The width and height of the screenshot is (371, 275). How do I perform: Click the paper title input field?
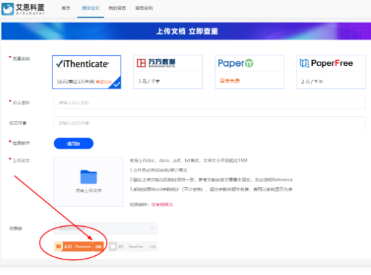tap(210, 103)
